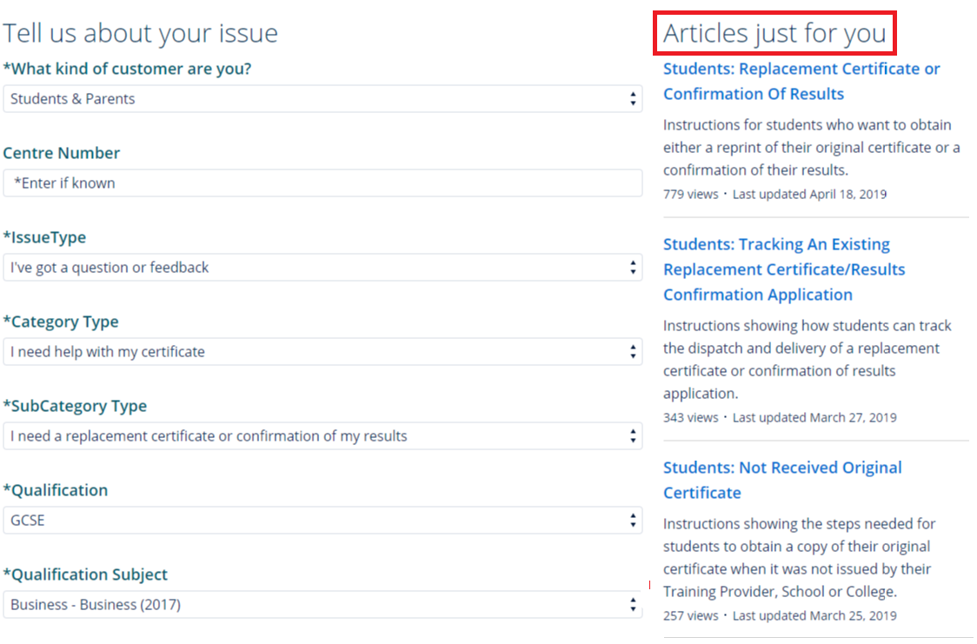Click the 'Tell us about your issue' heading

coord(140,33)
